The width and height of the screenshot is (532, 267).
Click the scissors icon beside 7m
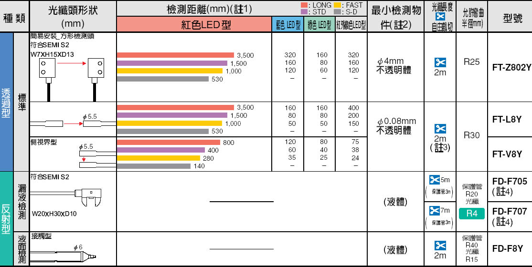pos(434,210)
